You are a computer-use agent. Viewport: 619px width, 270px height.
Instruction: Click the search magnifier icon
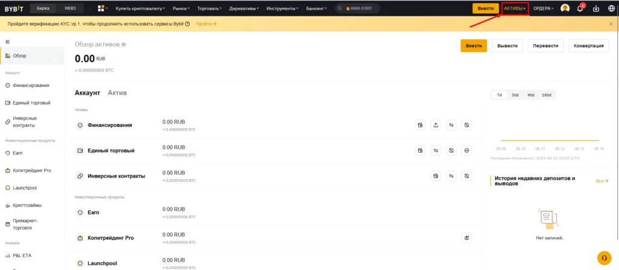click(340, 8)
